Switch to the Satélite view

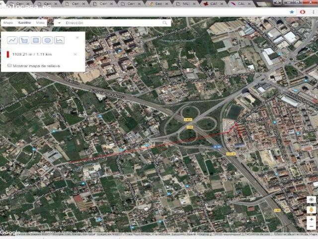point(24,23)
